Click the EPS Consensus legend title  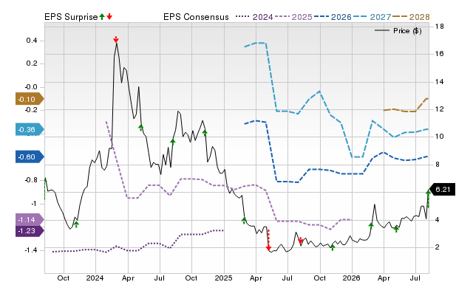pos(196,17)
